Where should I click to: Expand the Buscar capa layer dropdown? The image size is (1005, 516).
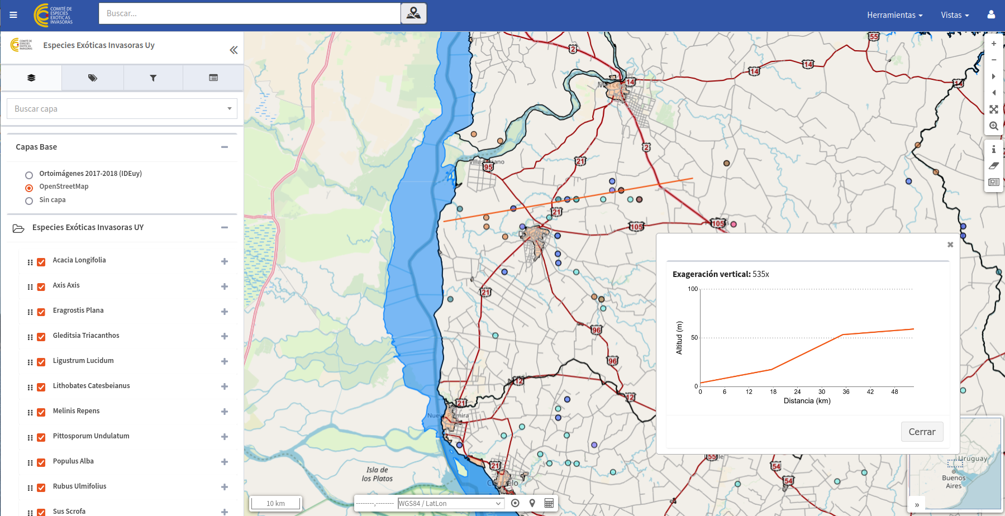coord(229,108)
